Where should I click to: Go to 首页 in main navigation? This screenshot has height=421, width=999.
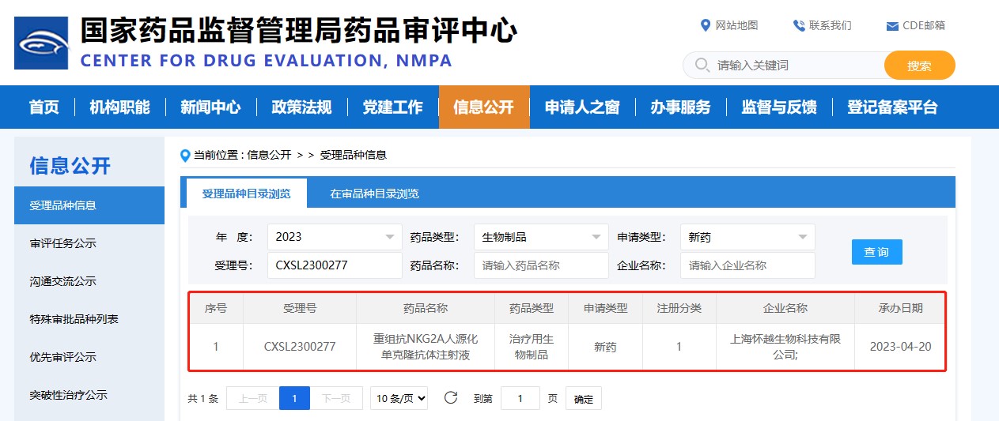coord(44,107)
